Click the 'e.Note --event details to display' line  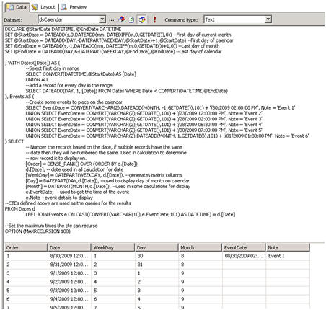(59, 198)
